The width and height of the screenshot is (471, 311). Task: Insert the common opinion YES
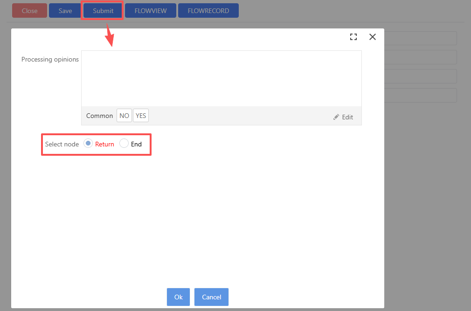[141, 116]
